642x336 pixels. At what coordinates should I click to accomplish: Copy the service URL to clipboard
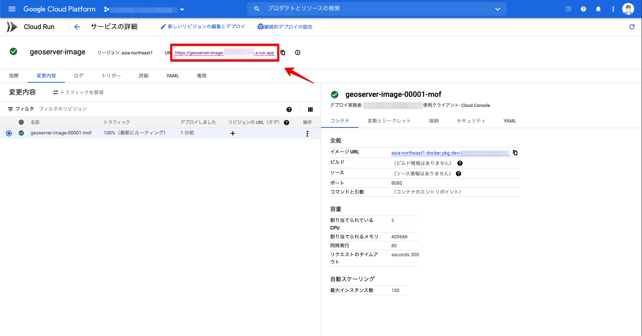click(283, 53)
